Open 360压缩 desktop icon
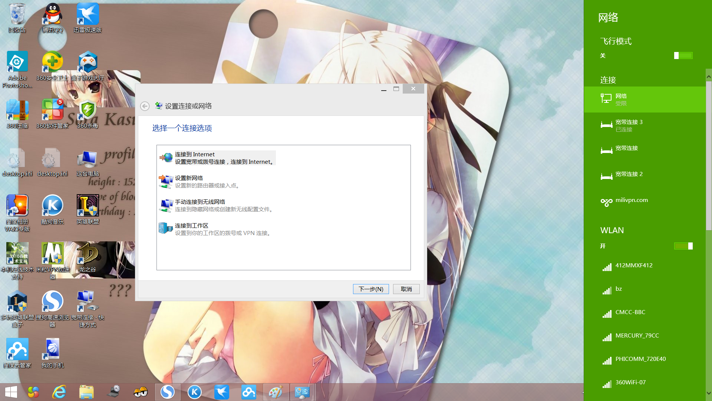Viewport: 712px width, 401px height. [x=17, y=114]
